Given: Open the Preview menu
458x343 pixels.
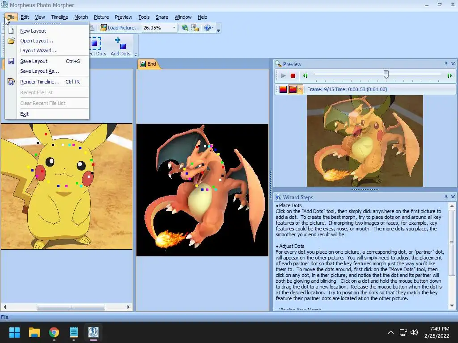Looking at the screenshot, I should pos(123,17).
